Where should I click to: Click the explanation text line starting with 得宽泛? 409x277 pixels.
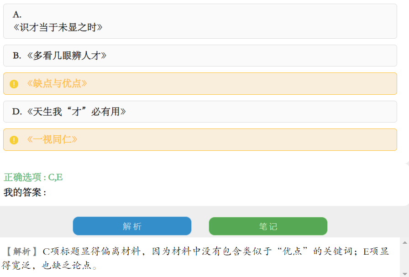coord(50,265)
